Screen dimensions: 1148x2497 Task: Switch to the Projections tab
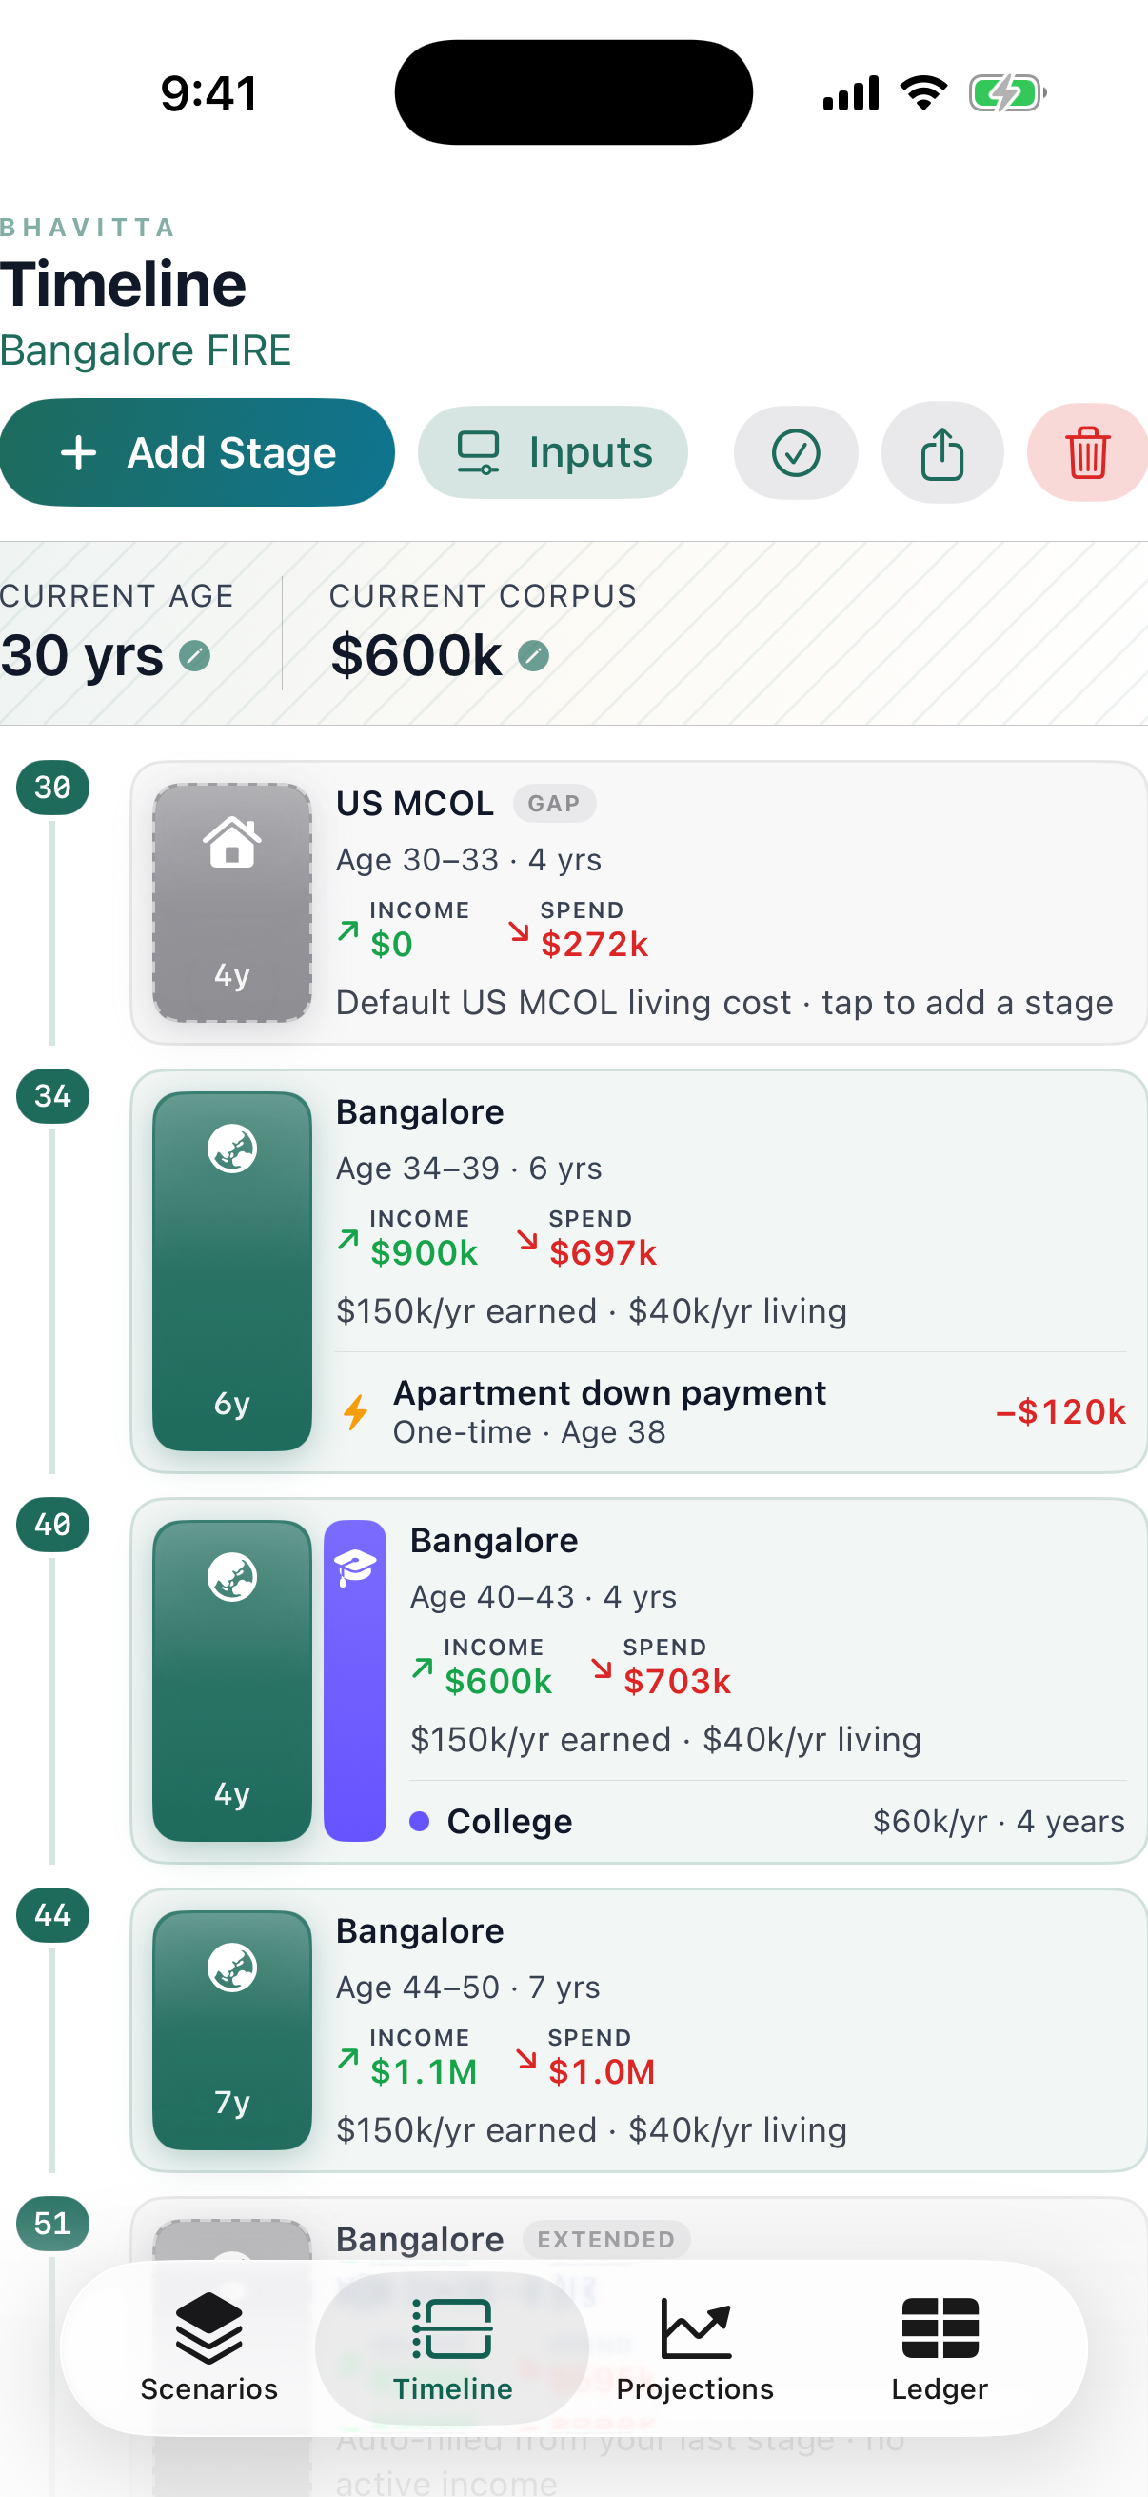[695, 2347]
